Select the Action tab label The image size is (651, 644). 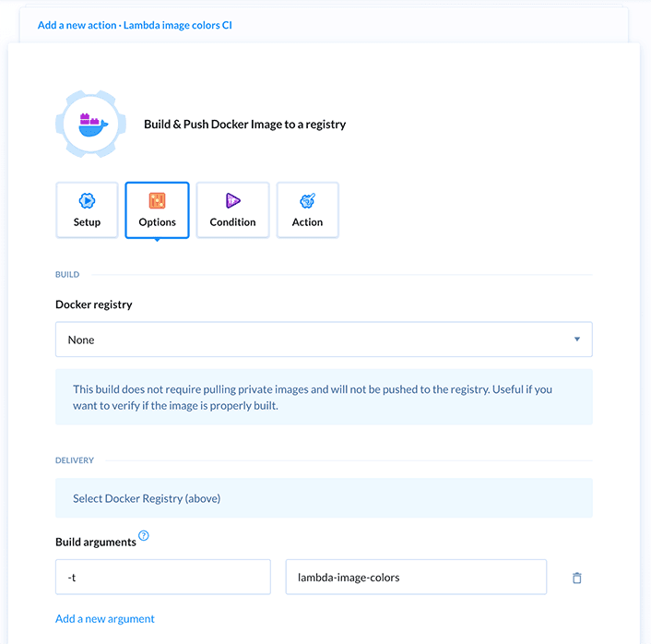click(x=307, y=222)
